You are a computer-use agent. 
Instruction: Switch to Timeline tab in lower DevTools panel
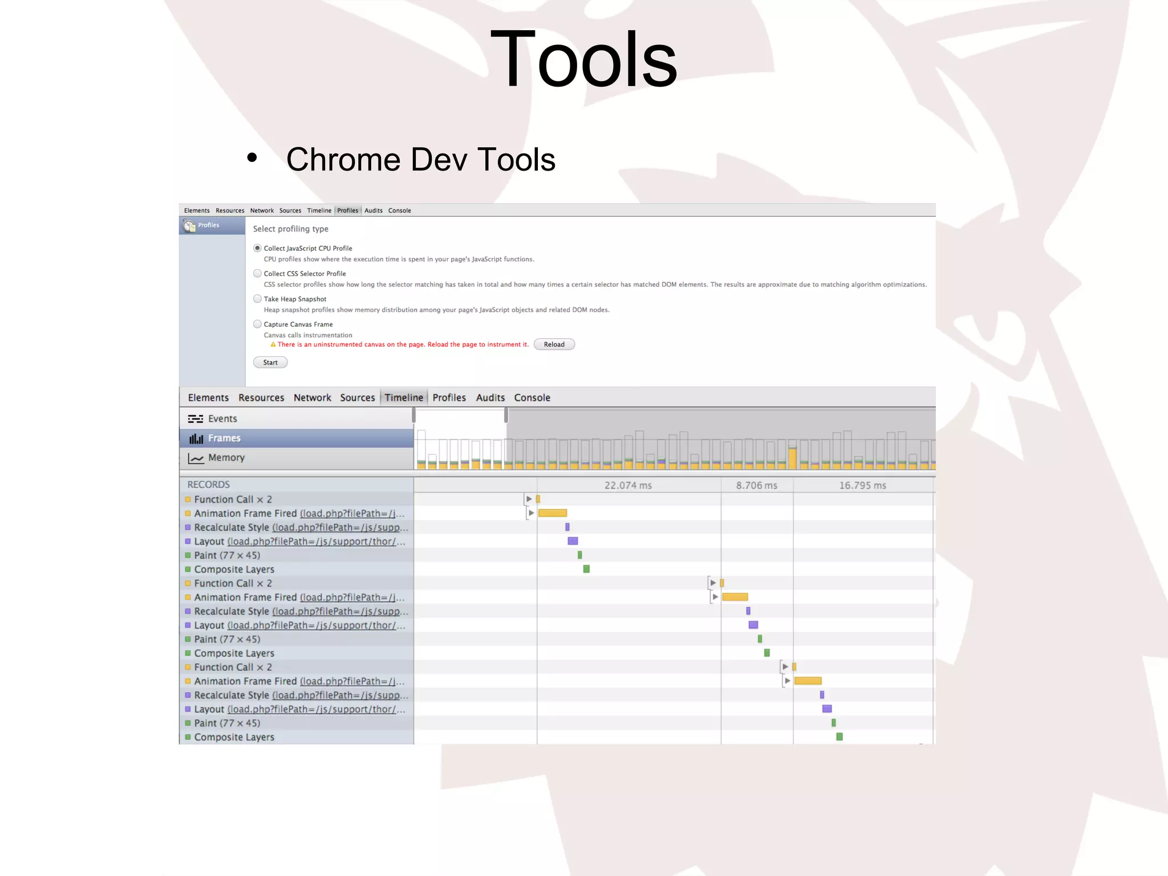tap(404, 398)
